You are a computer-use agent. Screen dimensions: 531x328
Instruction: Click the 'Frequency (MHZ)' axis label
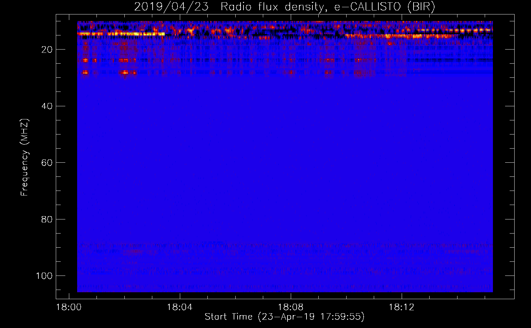click(x=25, y=157)
